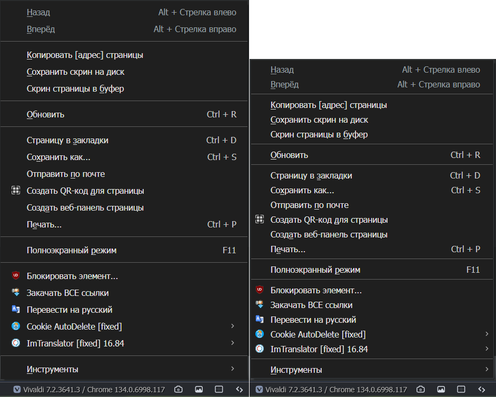Expand ImTranslator submenu arrow in the left menu

[x=233, y=343]
